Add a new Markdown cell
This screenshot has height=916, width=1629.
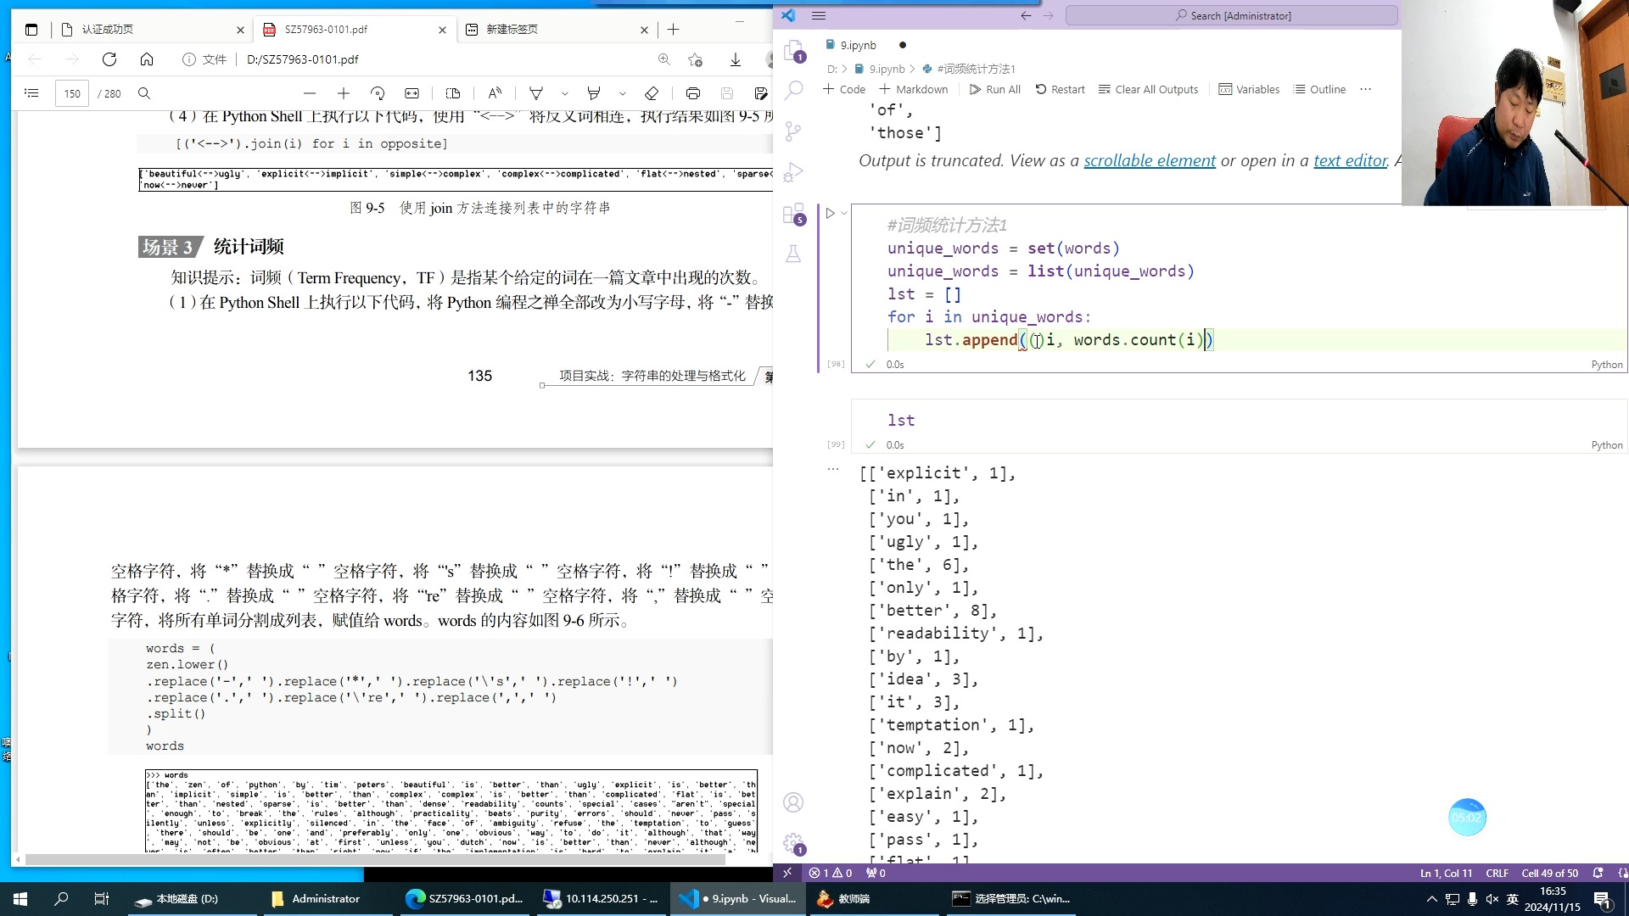914,89
